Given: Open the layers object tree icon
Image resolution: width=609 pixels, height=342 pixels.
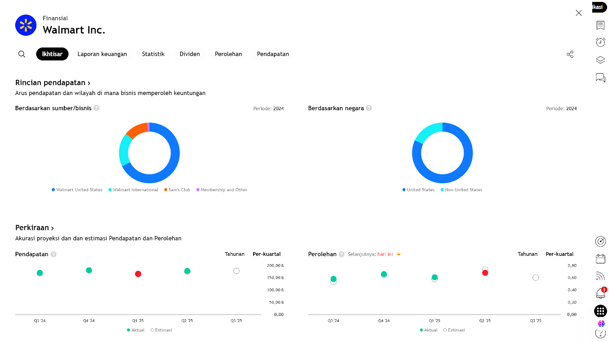Looking at the screenshot, I should 600,60.
